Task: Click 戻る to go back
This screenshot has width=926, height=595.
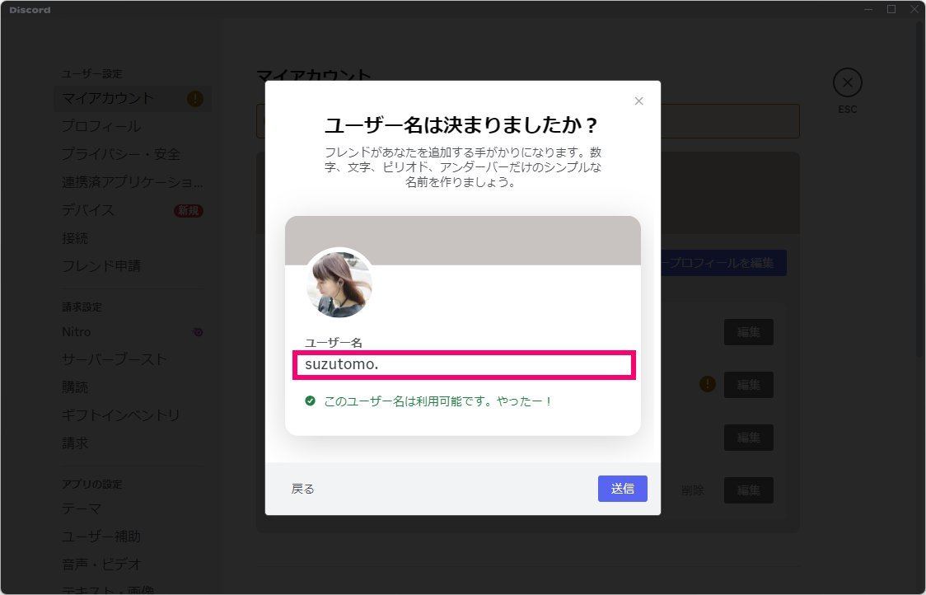Action: (x=302, y=488)
